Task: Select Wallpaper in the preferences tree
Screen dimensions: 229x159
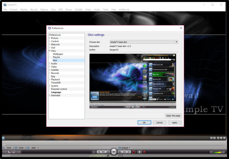Action: coord(58,54)
